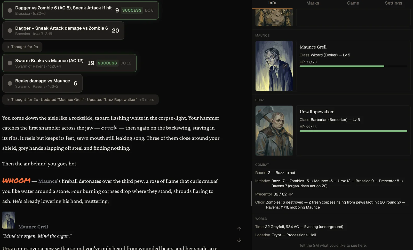The width and height of the screenshot is (413, 250).
Task: Click the HP '22/28' value
Action: [x=311, y=62]
